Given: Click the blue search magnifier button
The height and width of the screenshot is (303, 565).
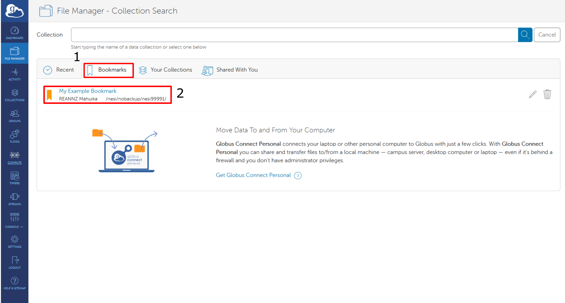Looking at the screenshot, I should (525, 35).
